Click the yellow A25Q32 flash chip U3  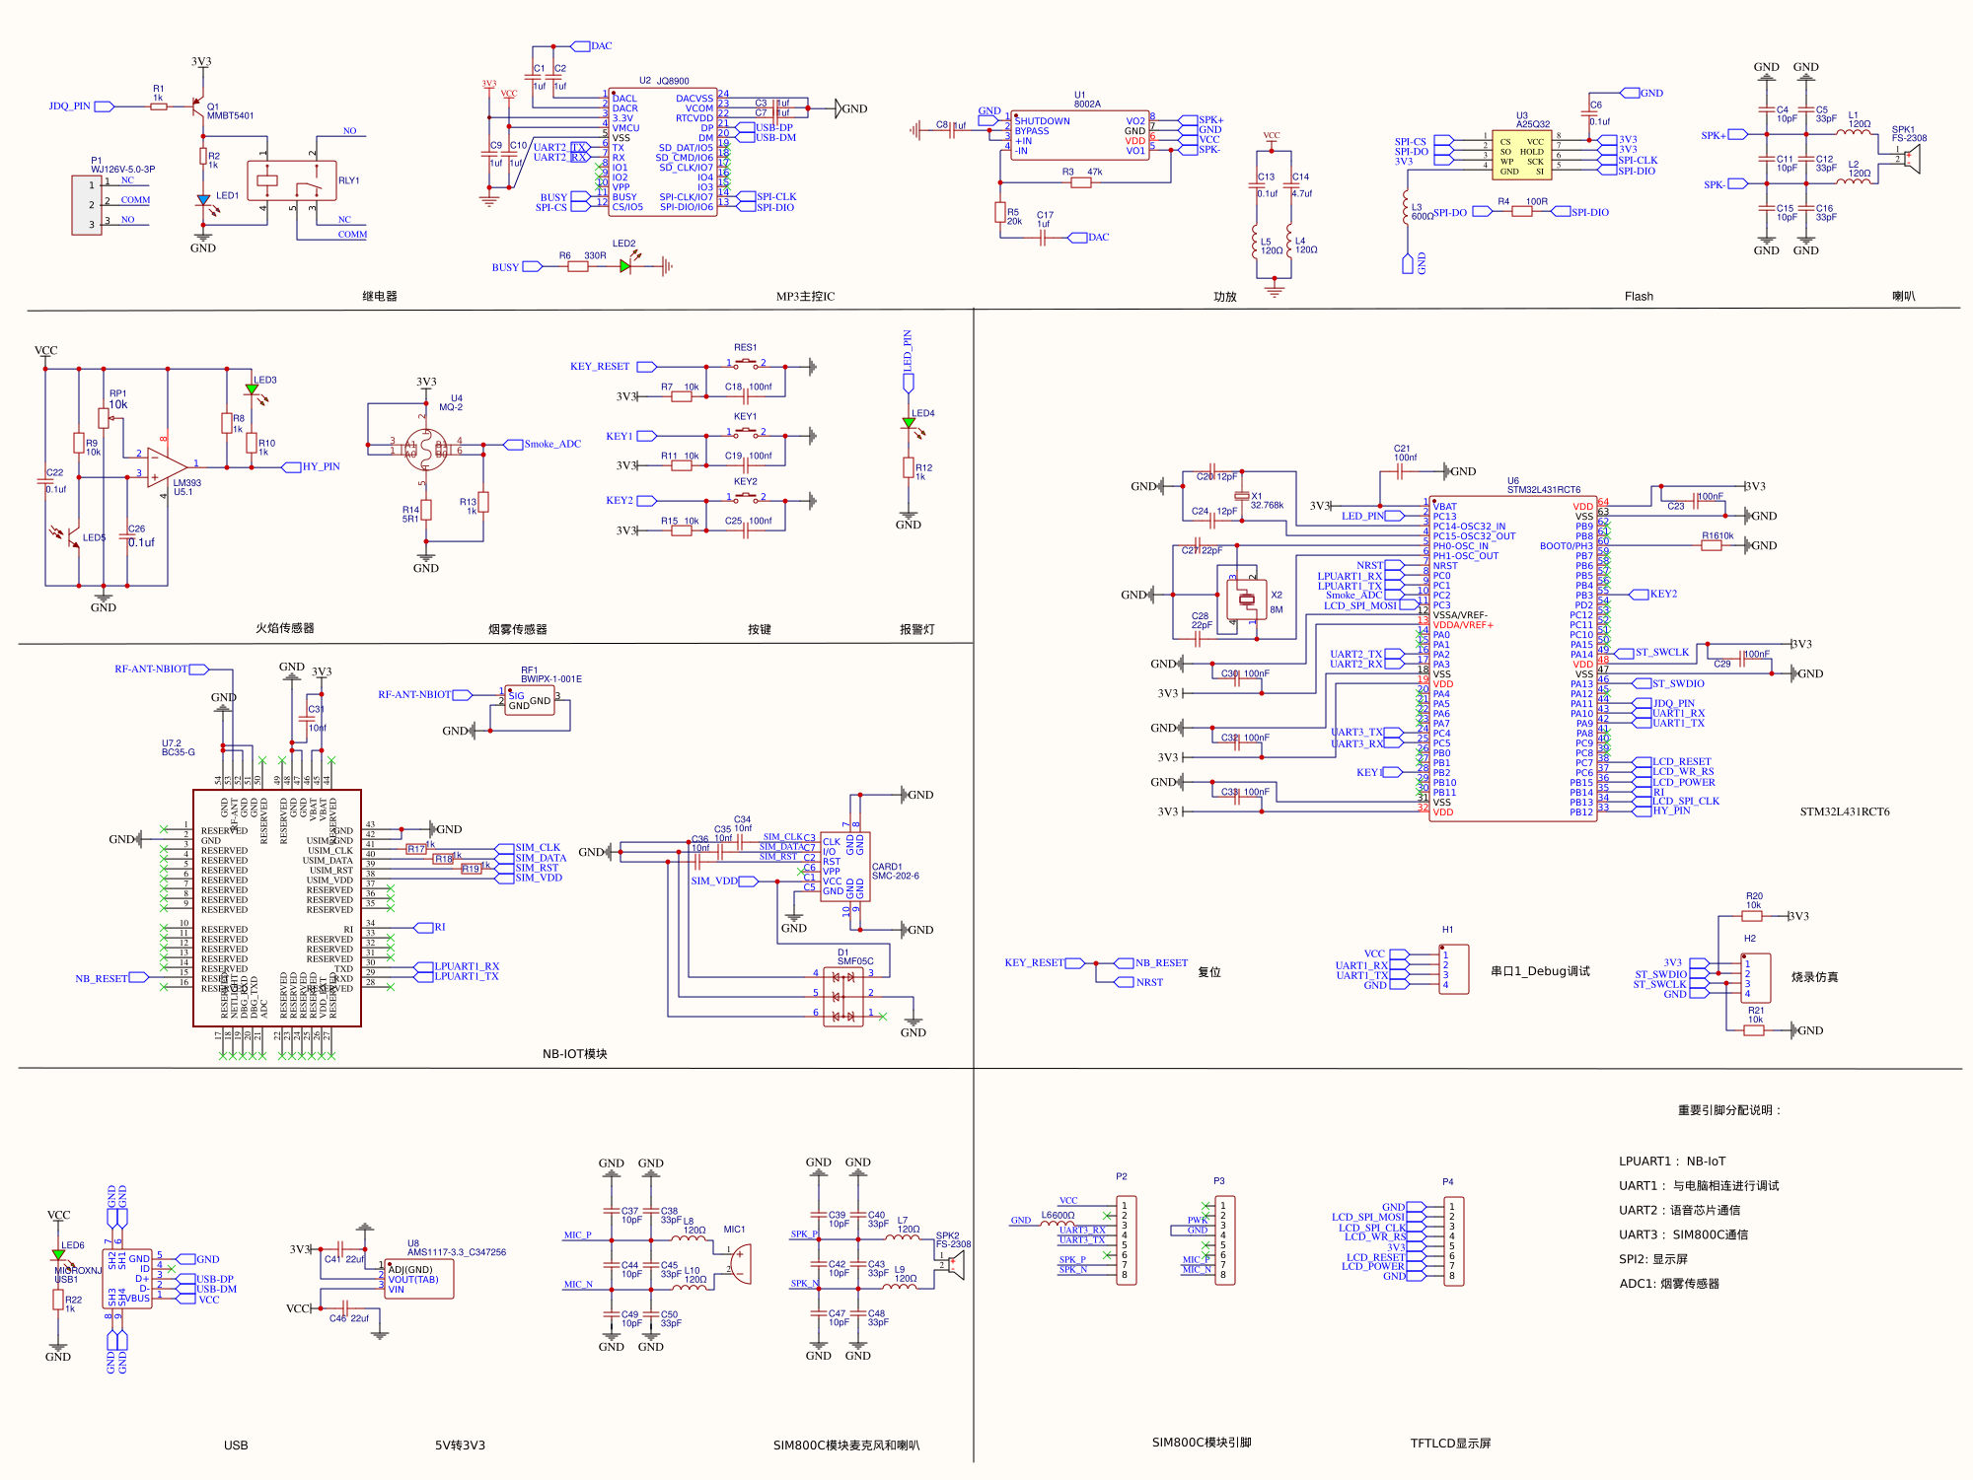pyautogui.click(x=1520, y=156)
